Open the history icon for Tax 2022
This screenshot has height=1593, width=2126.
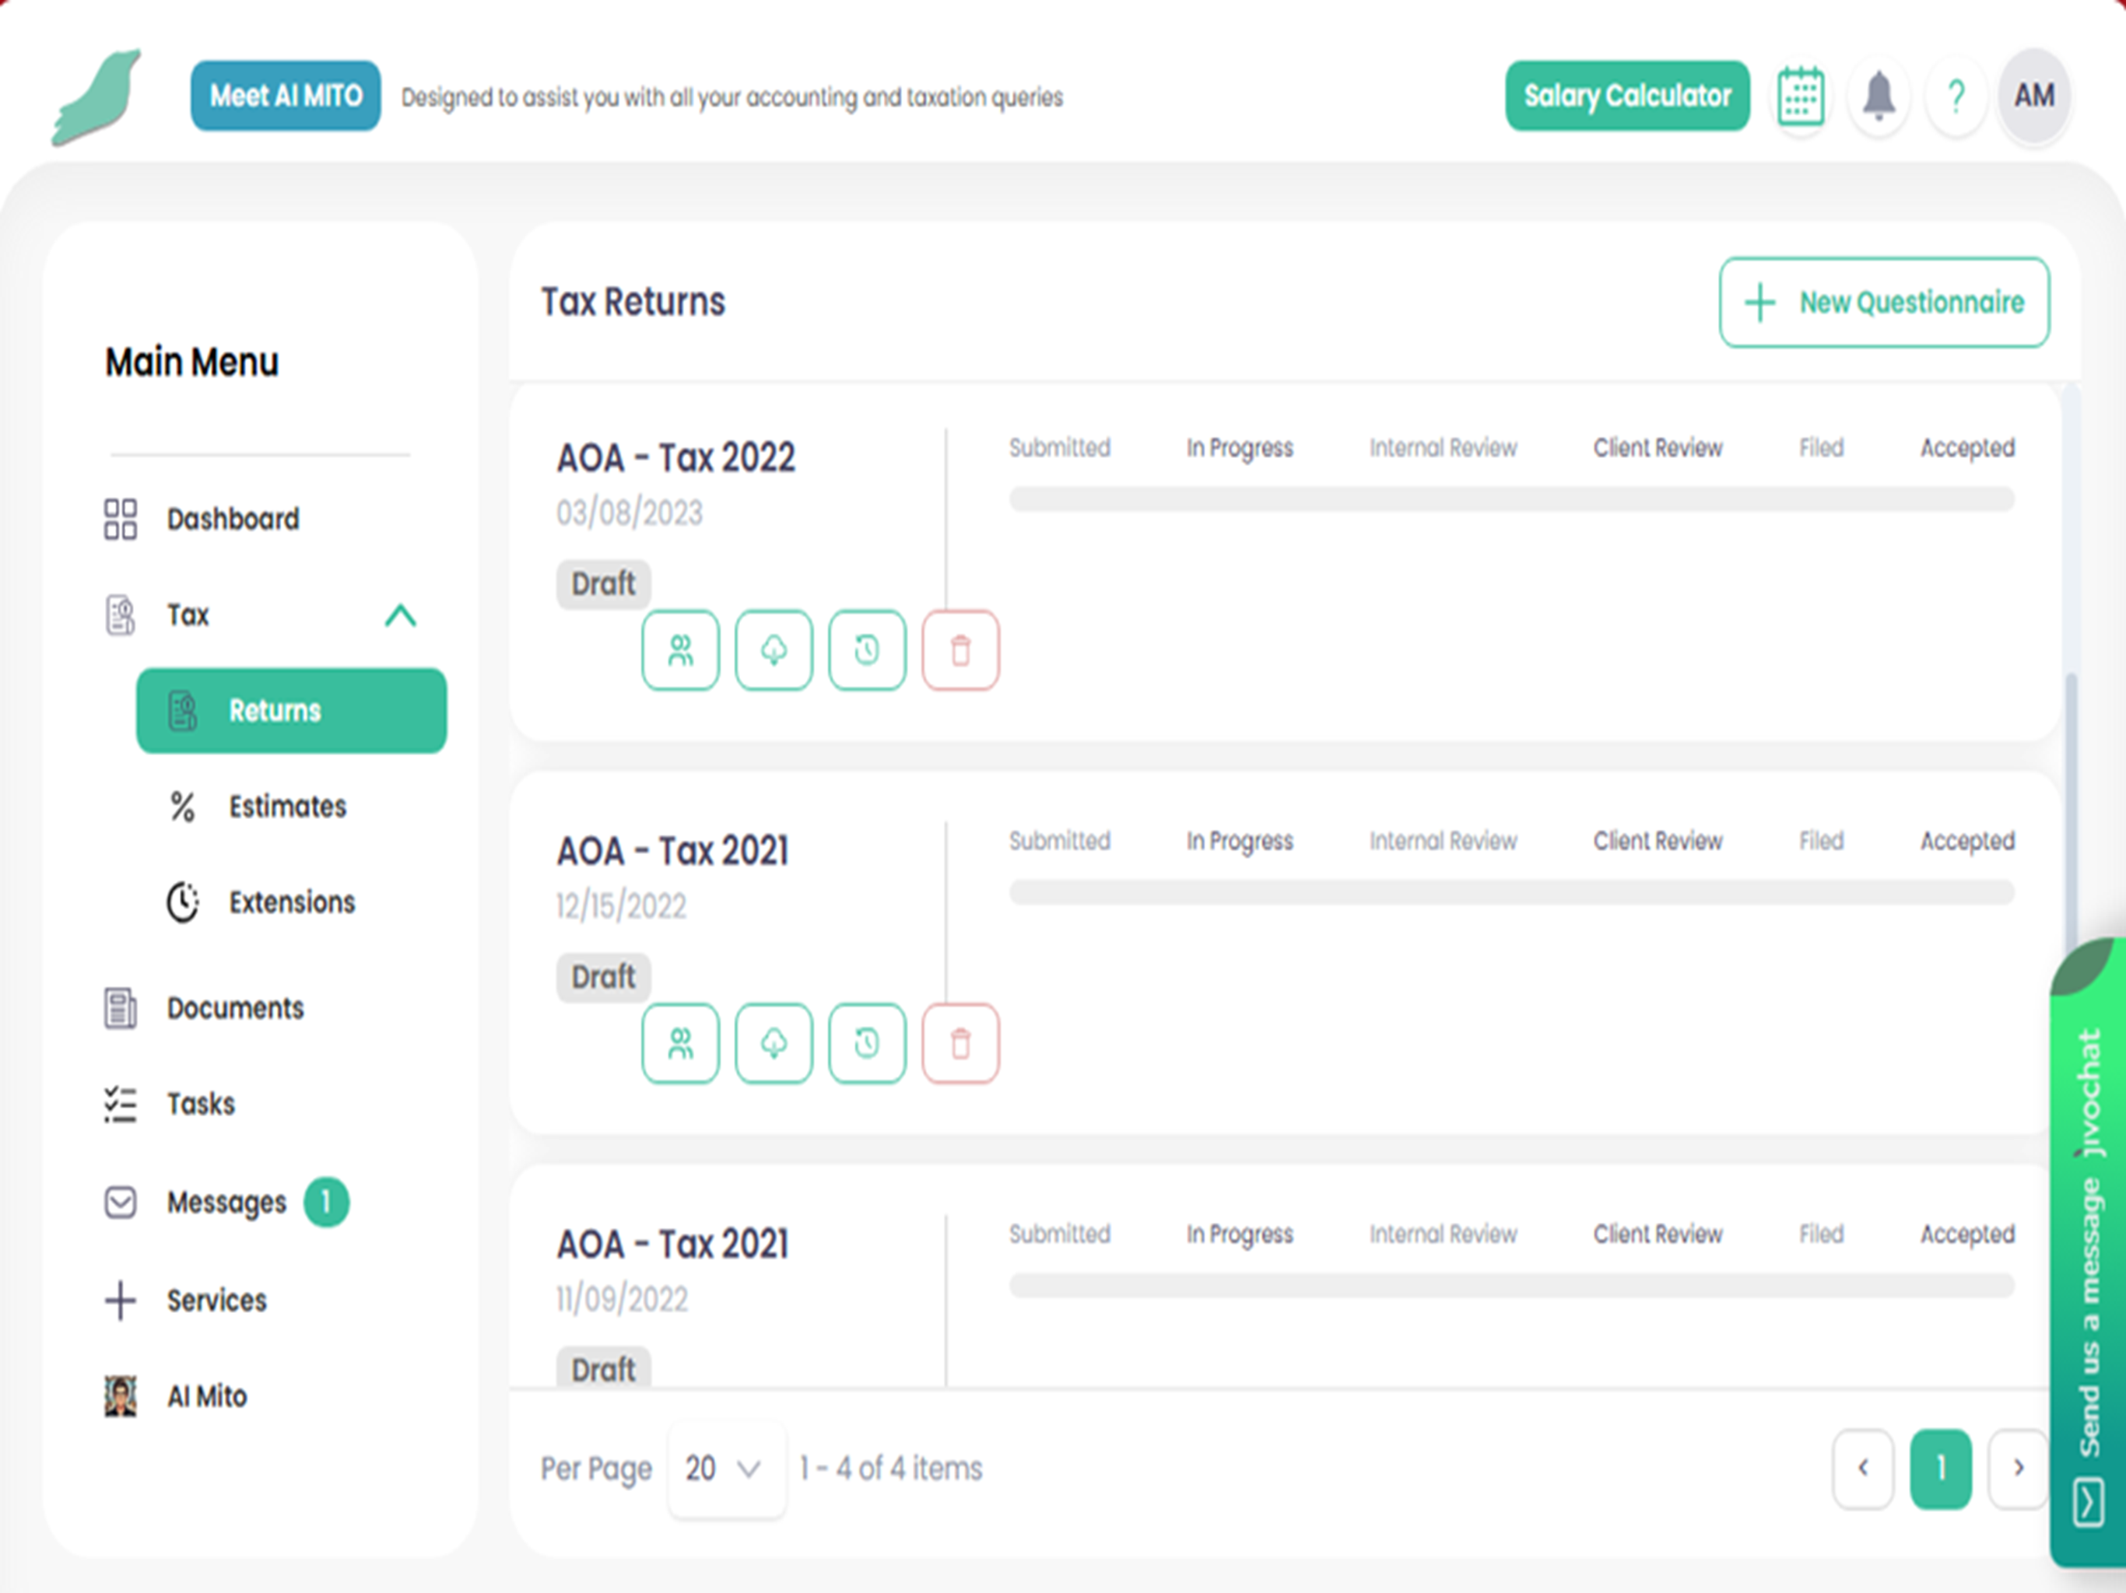click(x=867, y=650)
